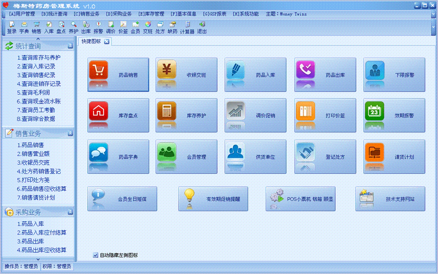
Task: Open the 效期报警 calendar icon tile
Action: pyautogui.click(x=394, y=115)
